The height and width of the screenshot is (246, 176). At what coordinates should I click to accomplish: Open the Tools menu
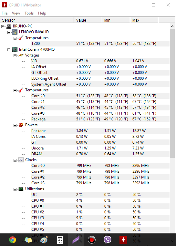click(x=29, y=13)
